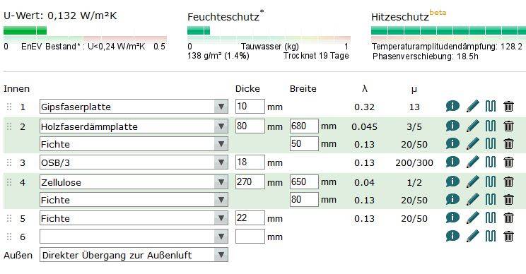The height and width of the screenshot is (274, 526).
Task: Click pencil icon on layer 1 Gipsfaserplatte
Action: pyautogui.click(x=473, y=107)
